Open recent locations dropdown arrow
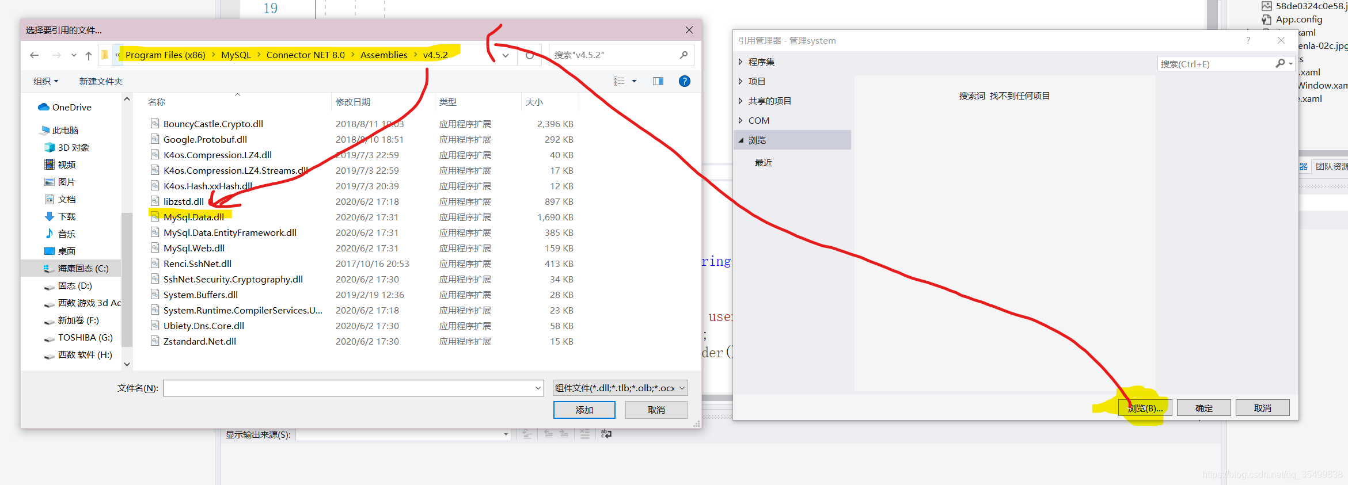 click(74, 55)
